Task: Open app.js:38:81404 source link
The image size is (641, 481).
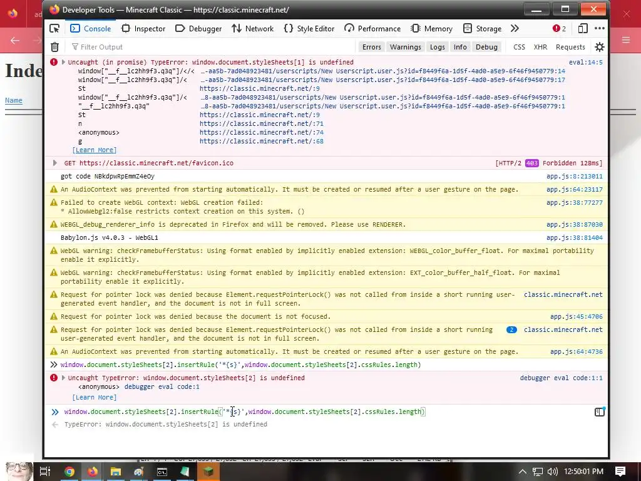Action: coord(575,237)
